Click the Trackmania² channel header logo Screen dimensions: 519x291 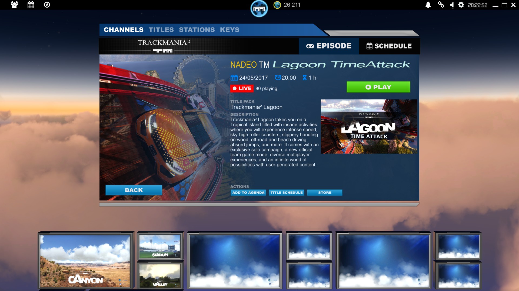[x=164, y=46]
